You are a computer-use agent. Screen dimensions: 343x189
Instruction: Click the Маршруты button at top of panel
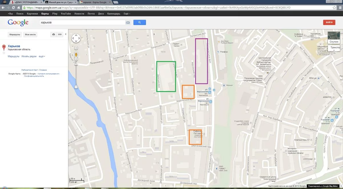pyautogui.click(x=15, y=34)
